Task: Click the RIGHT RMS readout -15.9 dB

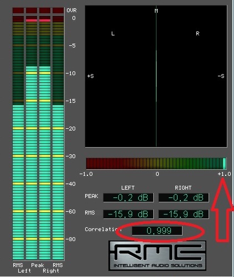Action: tap(184, 214)
